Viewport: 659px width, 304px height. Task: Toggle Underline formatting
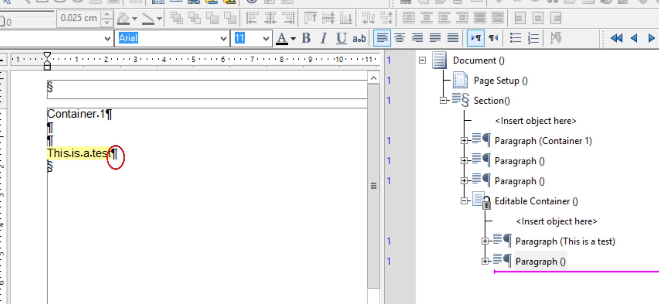[341, 38]
